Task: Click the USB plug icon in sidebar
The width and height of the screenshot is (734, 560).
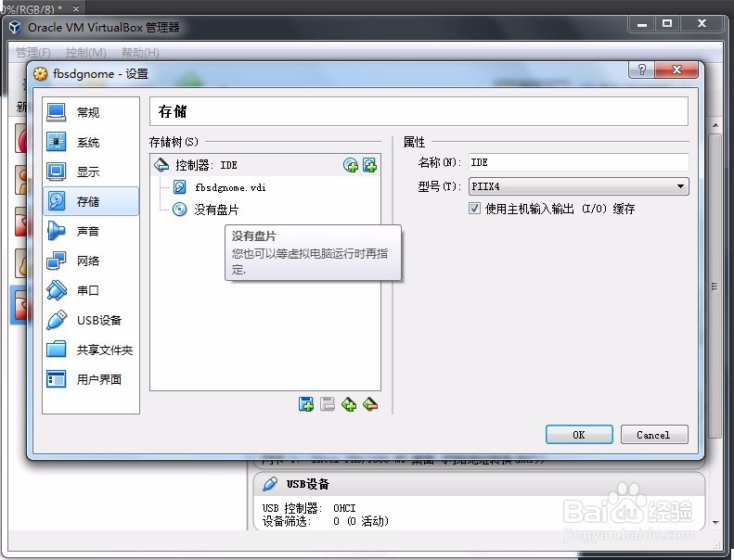Action: (57, 320)
